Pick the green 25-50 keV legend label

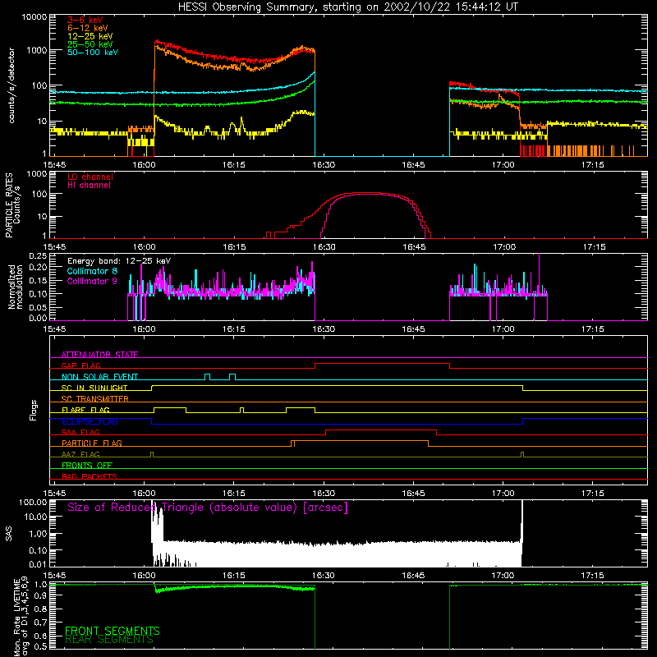tap(90, 44)
